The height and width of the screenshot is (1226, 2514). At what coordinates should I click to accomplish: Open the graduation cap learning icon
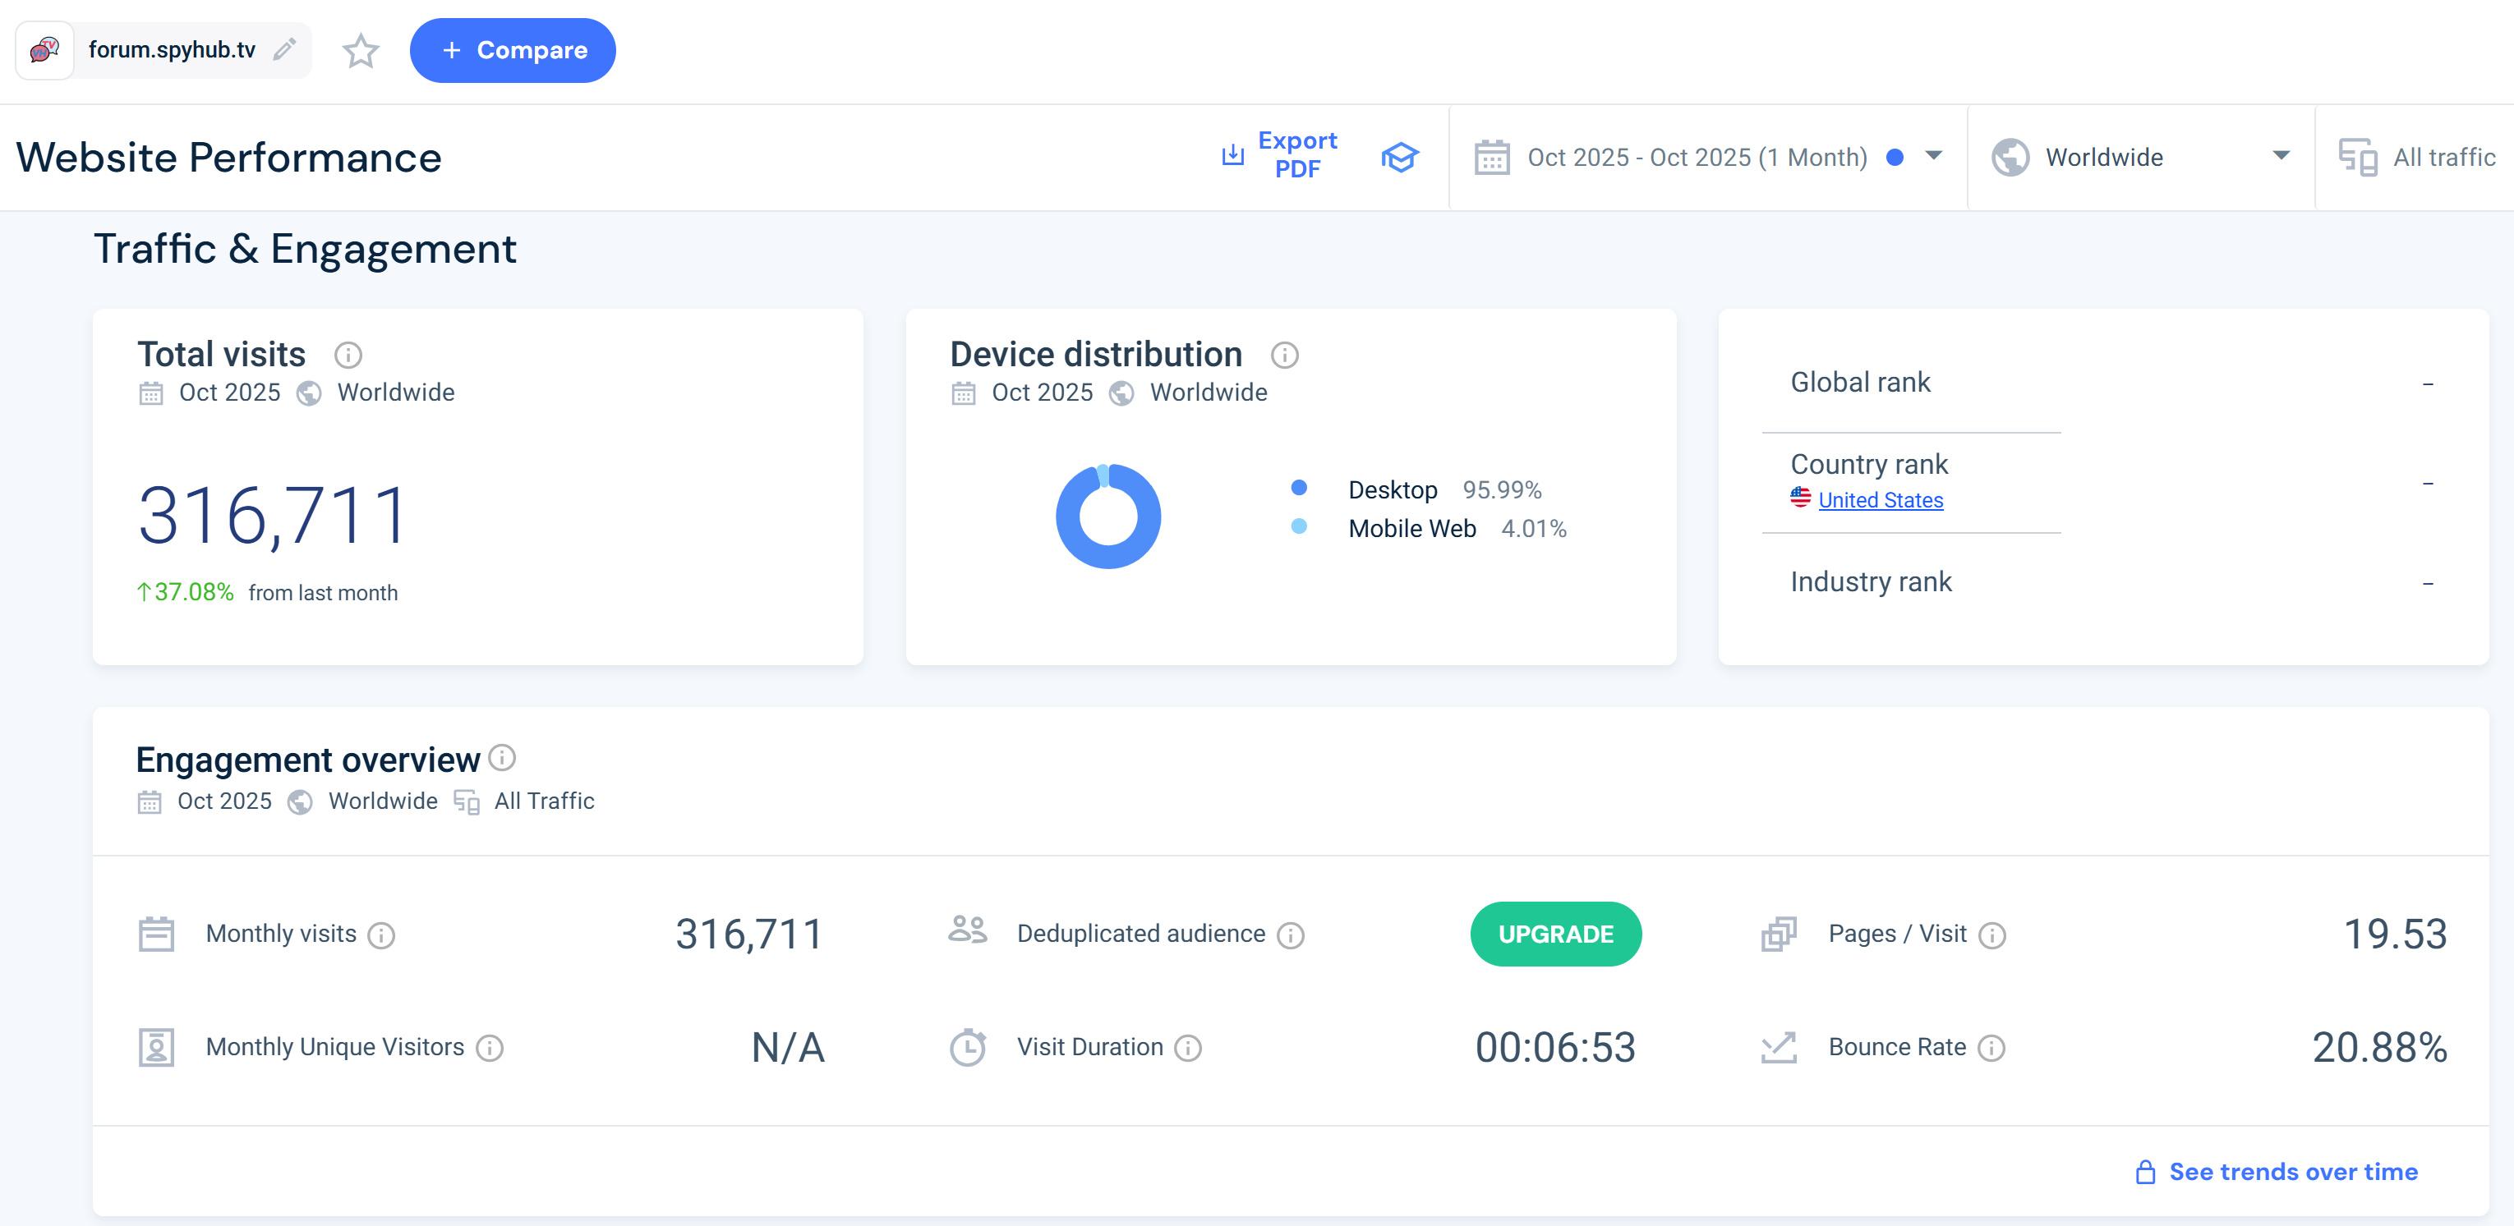click(x=1398, y=157)
